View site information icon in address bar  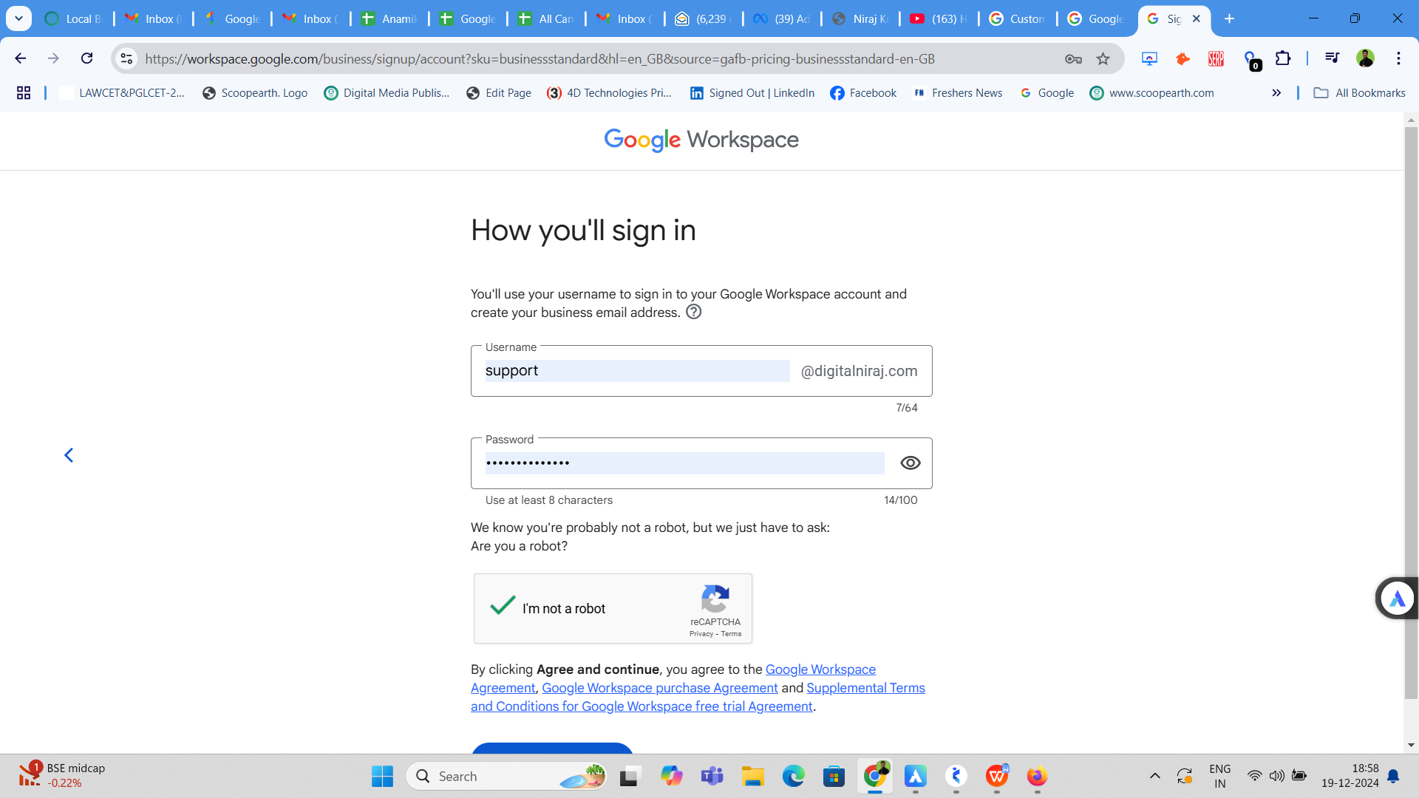coord(127,58)
